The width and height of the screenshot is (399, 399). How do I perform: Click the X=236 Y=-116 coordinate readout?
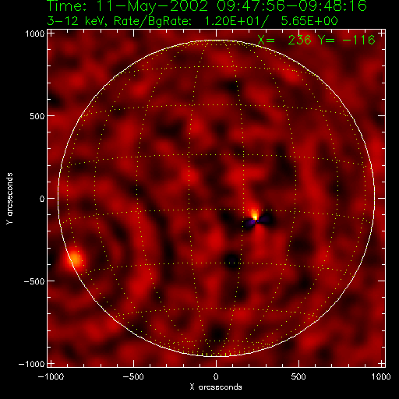click(x=316, y=40)
